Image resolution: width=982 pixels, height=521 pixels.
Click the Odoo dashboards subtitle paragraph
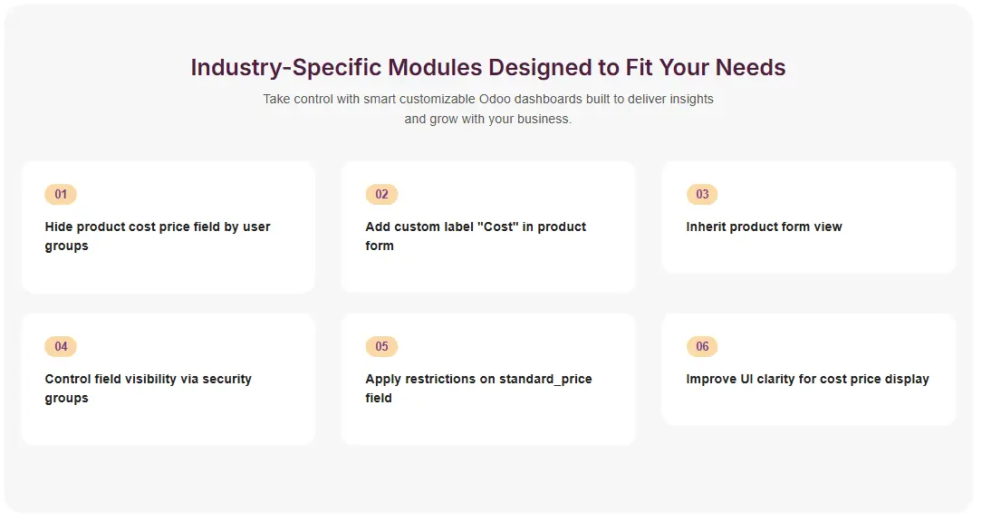pyautogui.click(x=488, y=109)
